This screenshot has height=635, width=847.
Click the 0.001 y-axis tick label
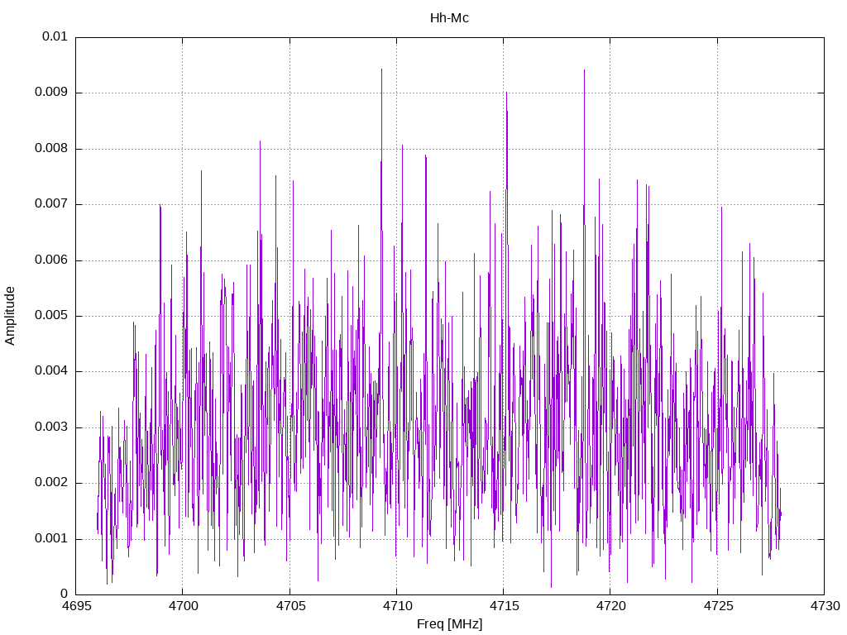click(51, 538)
